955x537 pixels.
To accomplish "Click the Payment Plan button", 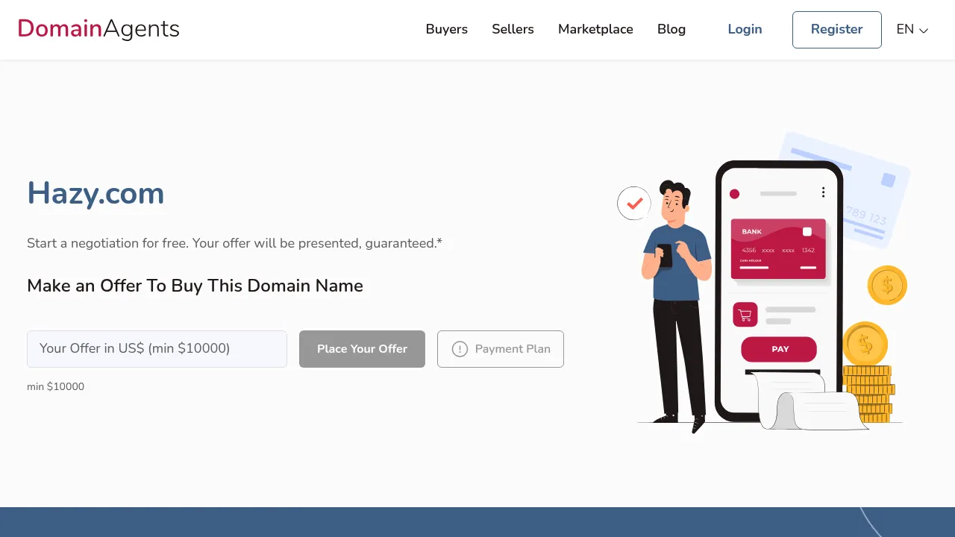I will (501, 349).
